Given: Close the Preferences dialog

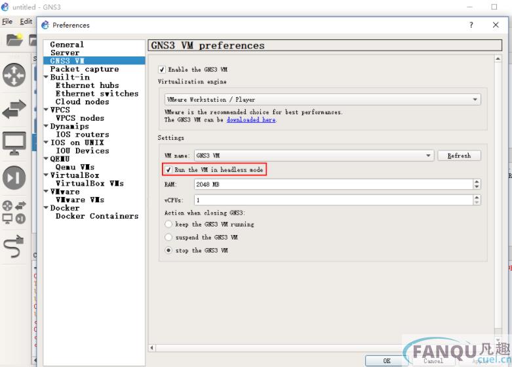Looking at the screenshot, I should (496, 25).
